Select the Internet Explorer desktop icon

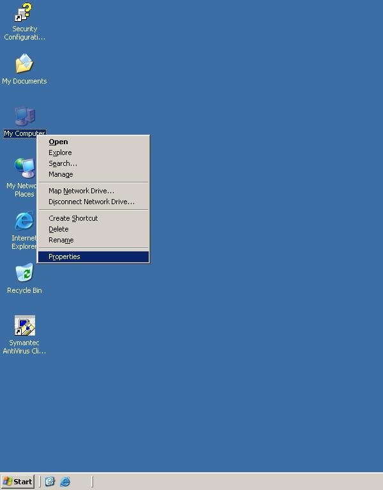click(24, 221)
